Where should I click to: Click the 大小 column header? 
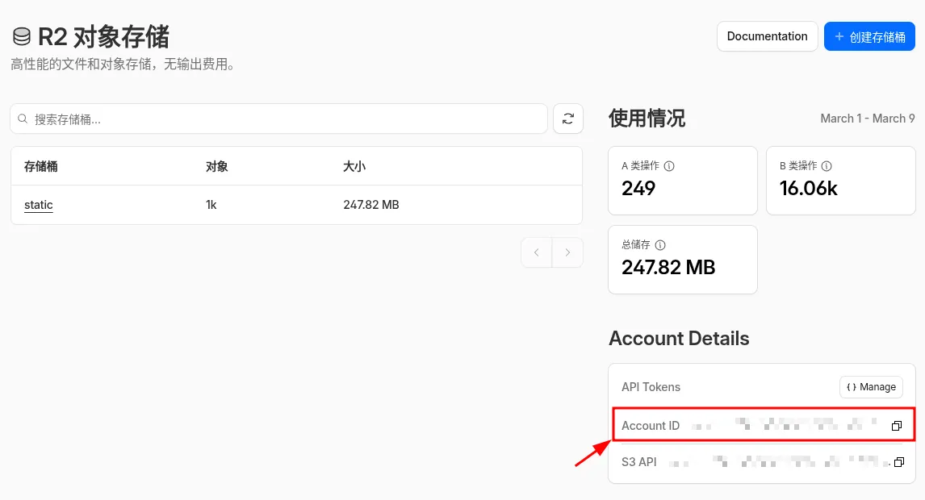[x=354, y=166]
